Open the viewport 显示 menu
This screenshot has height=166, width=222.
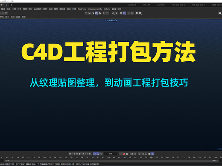(x=7, y=17)
